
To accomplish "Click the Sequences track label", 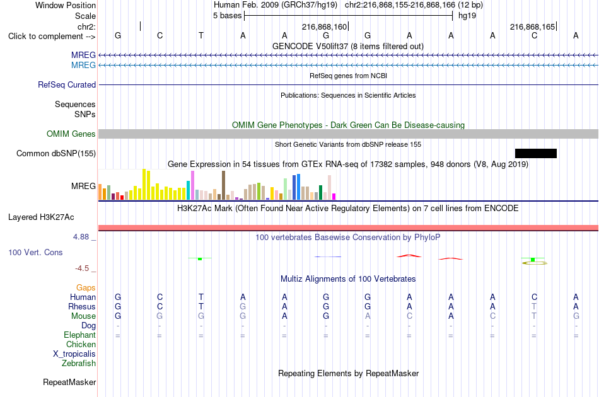I will tap(75, 104).
